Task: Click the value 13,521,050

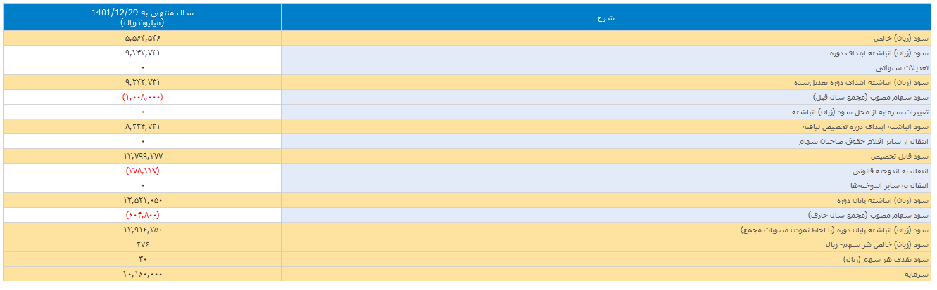Action: (x=142, y=200)
